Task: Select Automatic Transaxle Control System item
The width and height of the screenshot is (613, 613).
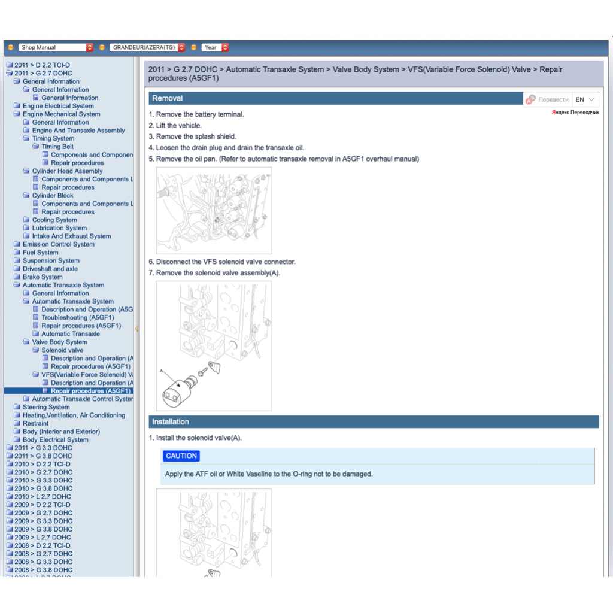Action: (x=83, y=399)
